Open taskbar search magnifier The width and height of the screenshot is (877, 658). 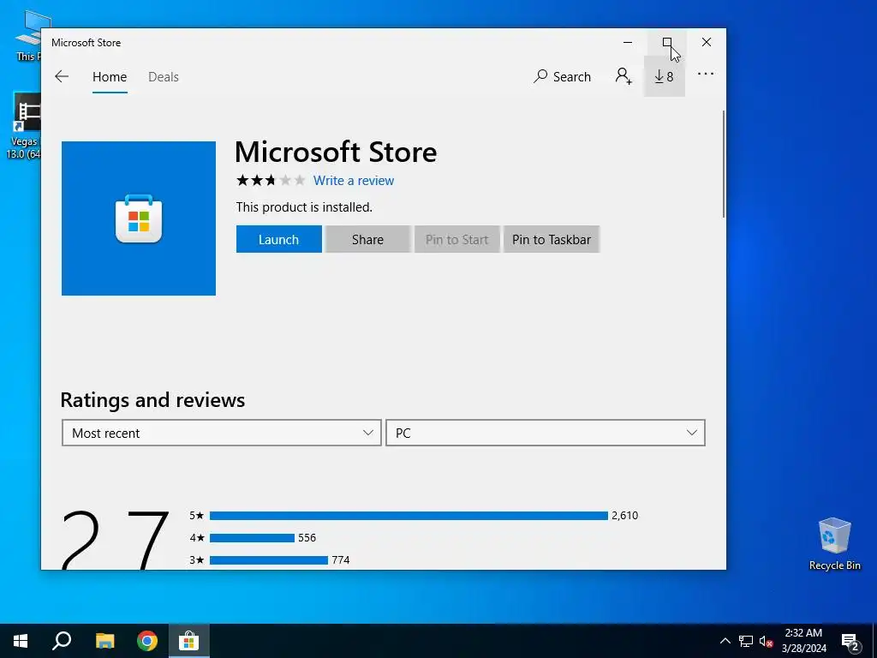62,641
